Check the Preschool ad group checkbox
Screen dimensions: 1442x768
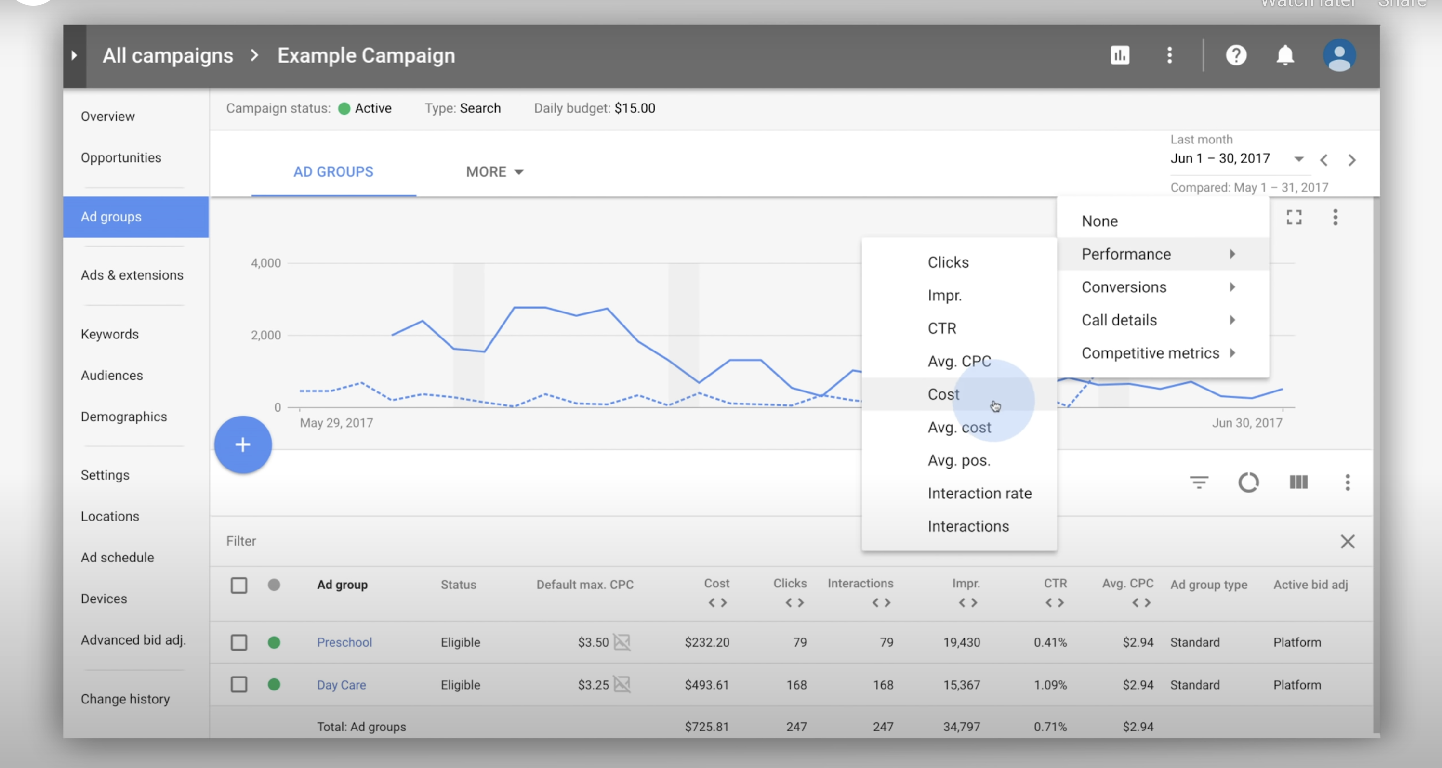[x=239, y=642]
